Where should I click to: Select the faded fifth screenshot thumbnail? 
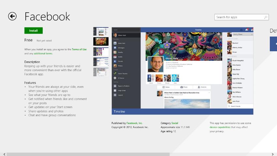[101, 72]
